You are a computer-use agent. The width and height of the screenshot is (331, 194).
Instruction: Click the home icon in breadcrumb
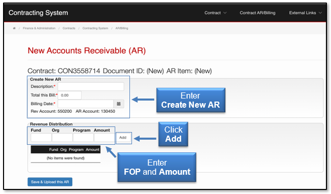point(14,28)
